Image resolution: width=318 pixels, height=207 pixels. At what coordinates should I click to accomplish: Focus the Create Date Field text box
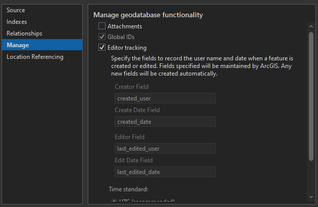(x=165, y=121)
